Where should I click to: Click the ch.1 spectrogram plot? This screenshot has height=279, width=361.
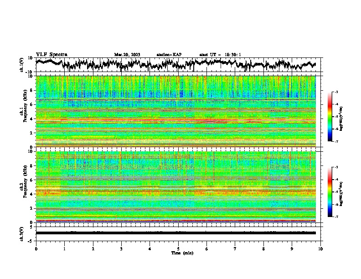[176, 111]
